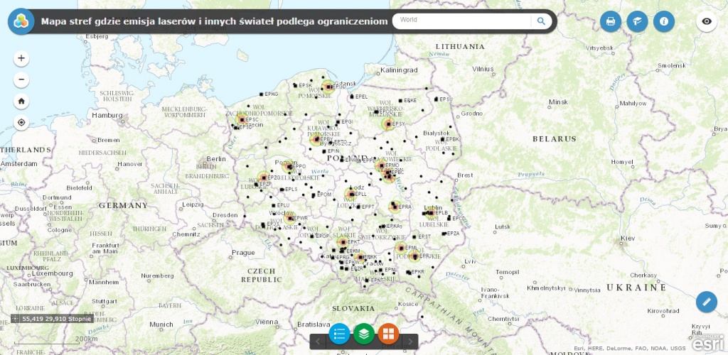Screen dimensions: 728x355
Task: Select the EPBY laser zone marker
Action: pyautogui.click(x=316, y=138)
